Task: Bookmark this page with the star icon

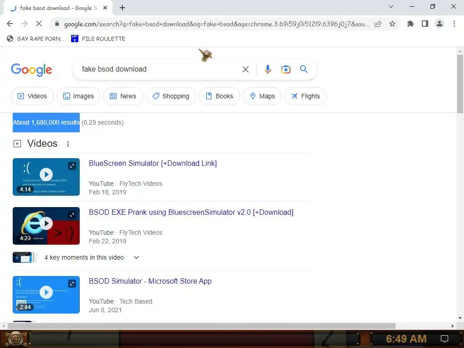Action: [392, 24]
